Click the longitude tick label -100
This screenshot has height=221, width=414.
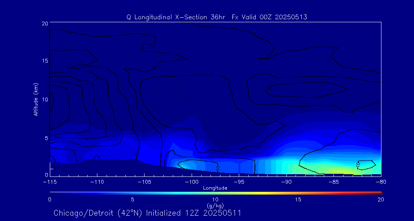[191, 182]
